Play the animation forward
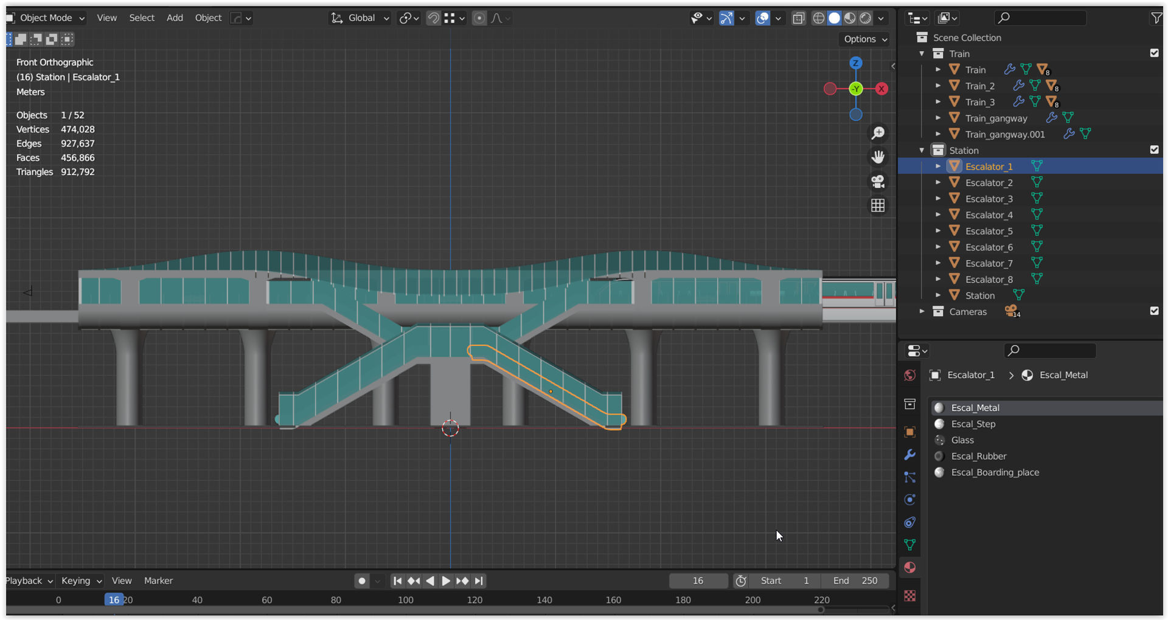The height and width of the screenshot is (620, 1168). coord(446,581)
